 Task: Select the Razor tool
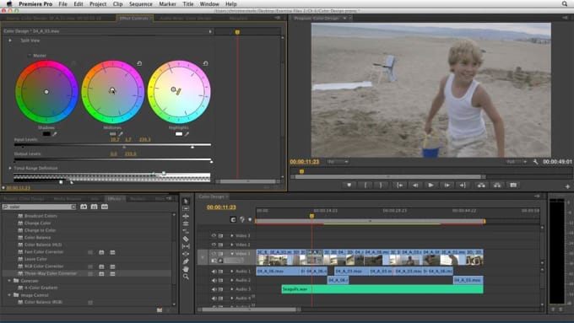point(186,239)
